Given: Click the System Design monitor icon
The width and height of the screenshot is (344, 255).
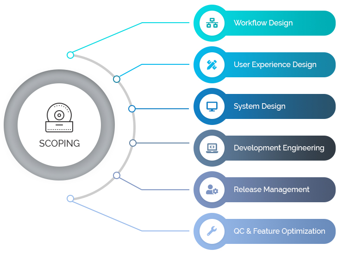Looking at the screenshot, I should [x=212, y=106].
